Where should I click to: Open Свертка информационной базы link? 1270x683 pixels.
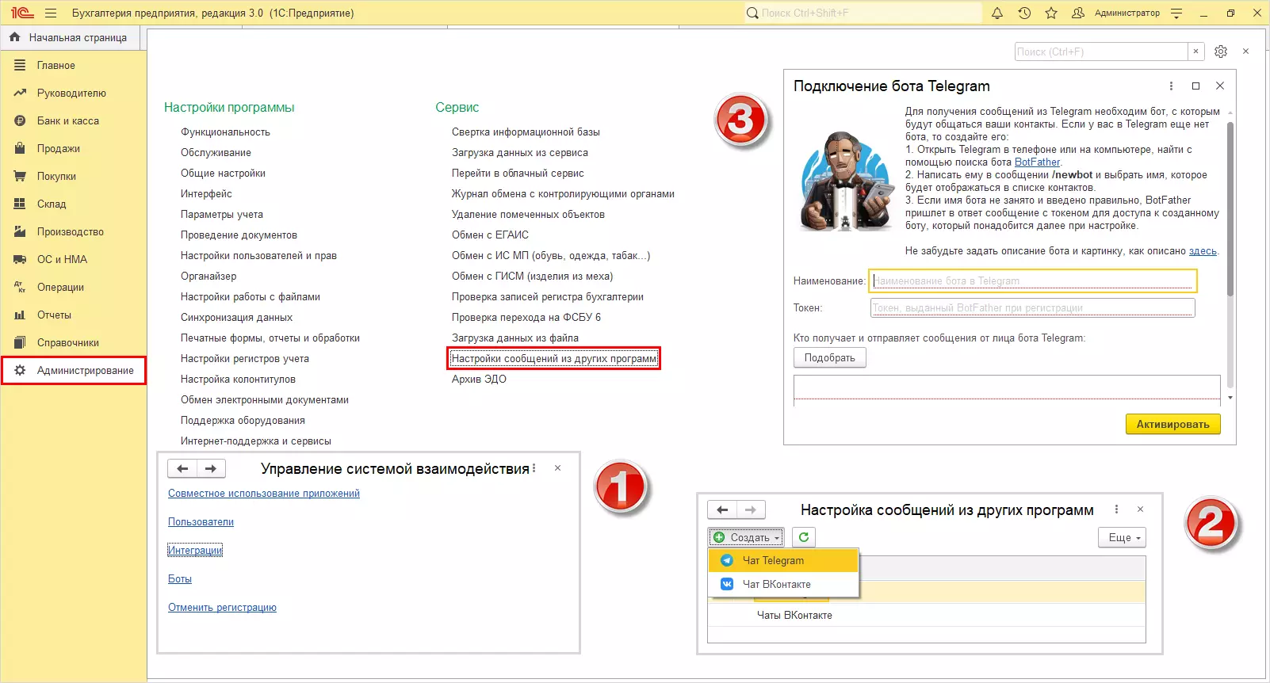526,132
